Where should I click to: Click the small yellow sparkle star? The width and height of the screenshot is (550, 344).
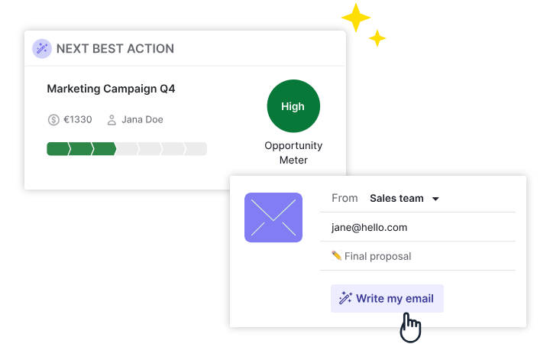[x=377, y=38]
